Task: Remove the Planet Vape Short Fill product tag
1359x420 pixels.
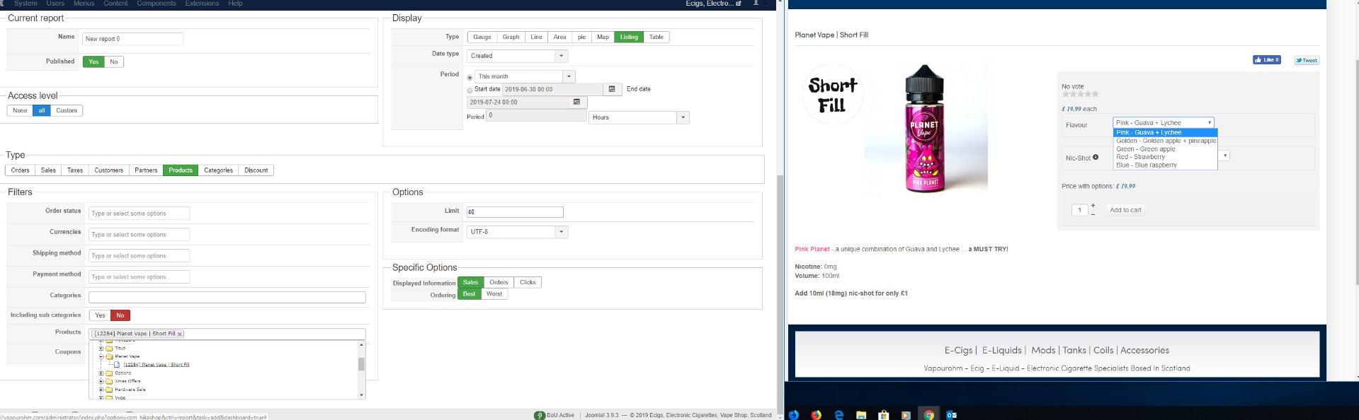Action: (x=180, y=334)
